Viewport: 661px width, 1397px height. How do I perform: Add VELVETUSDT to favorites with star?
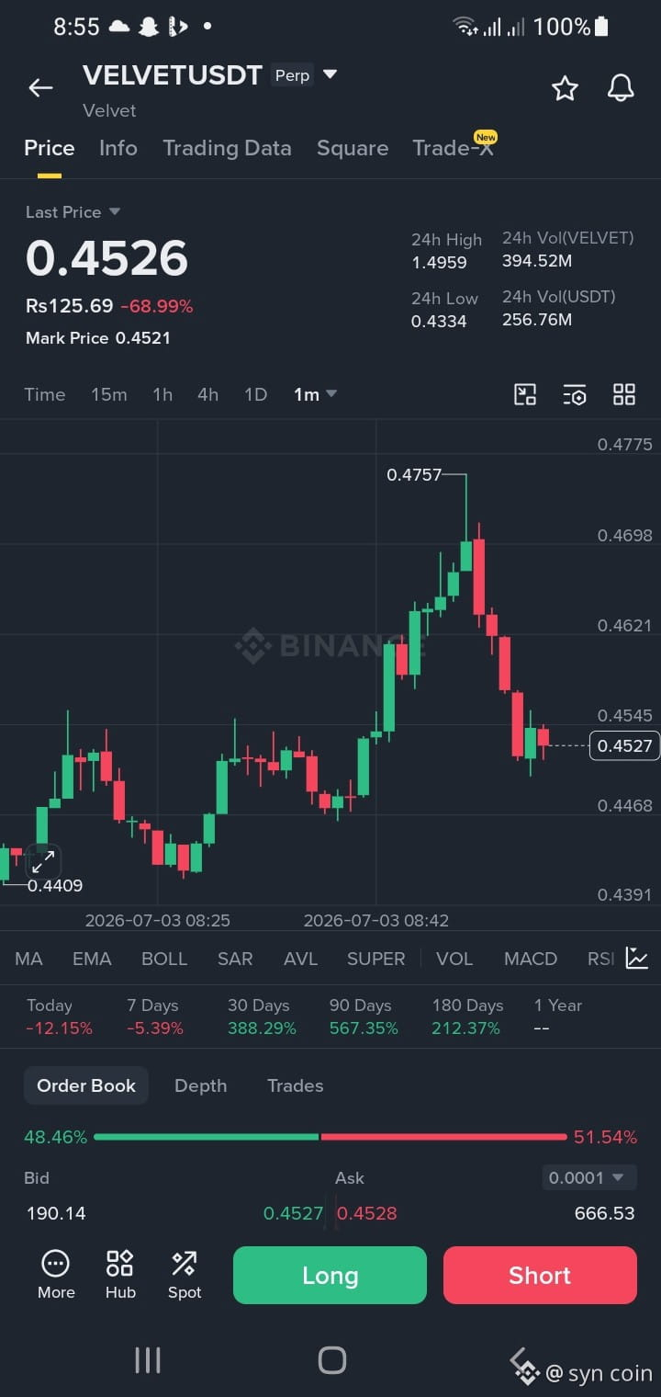(x=565, y=88)
